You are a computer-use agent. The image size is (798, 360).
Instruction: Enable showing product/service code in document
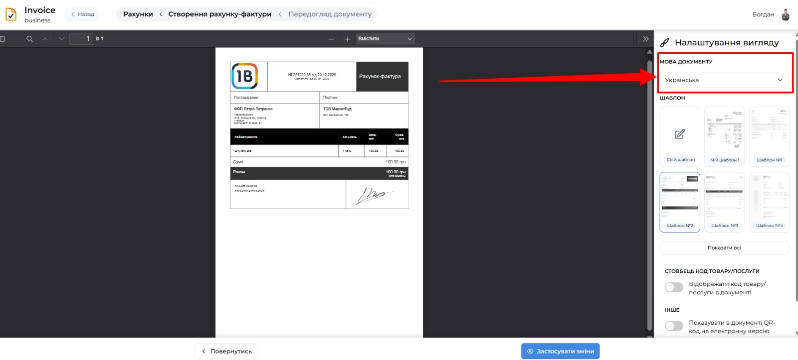click(x=674, y=287)
